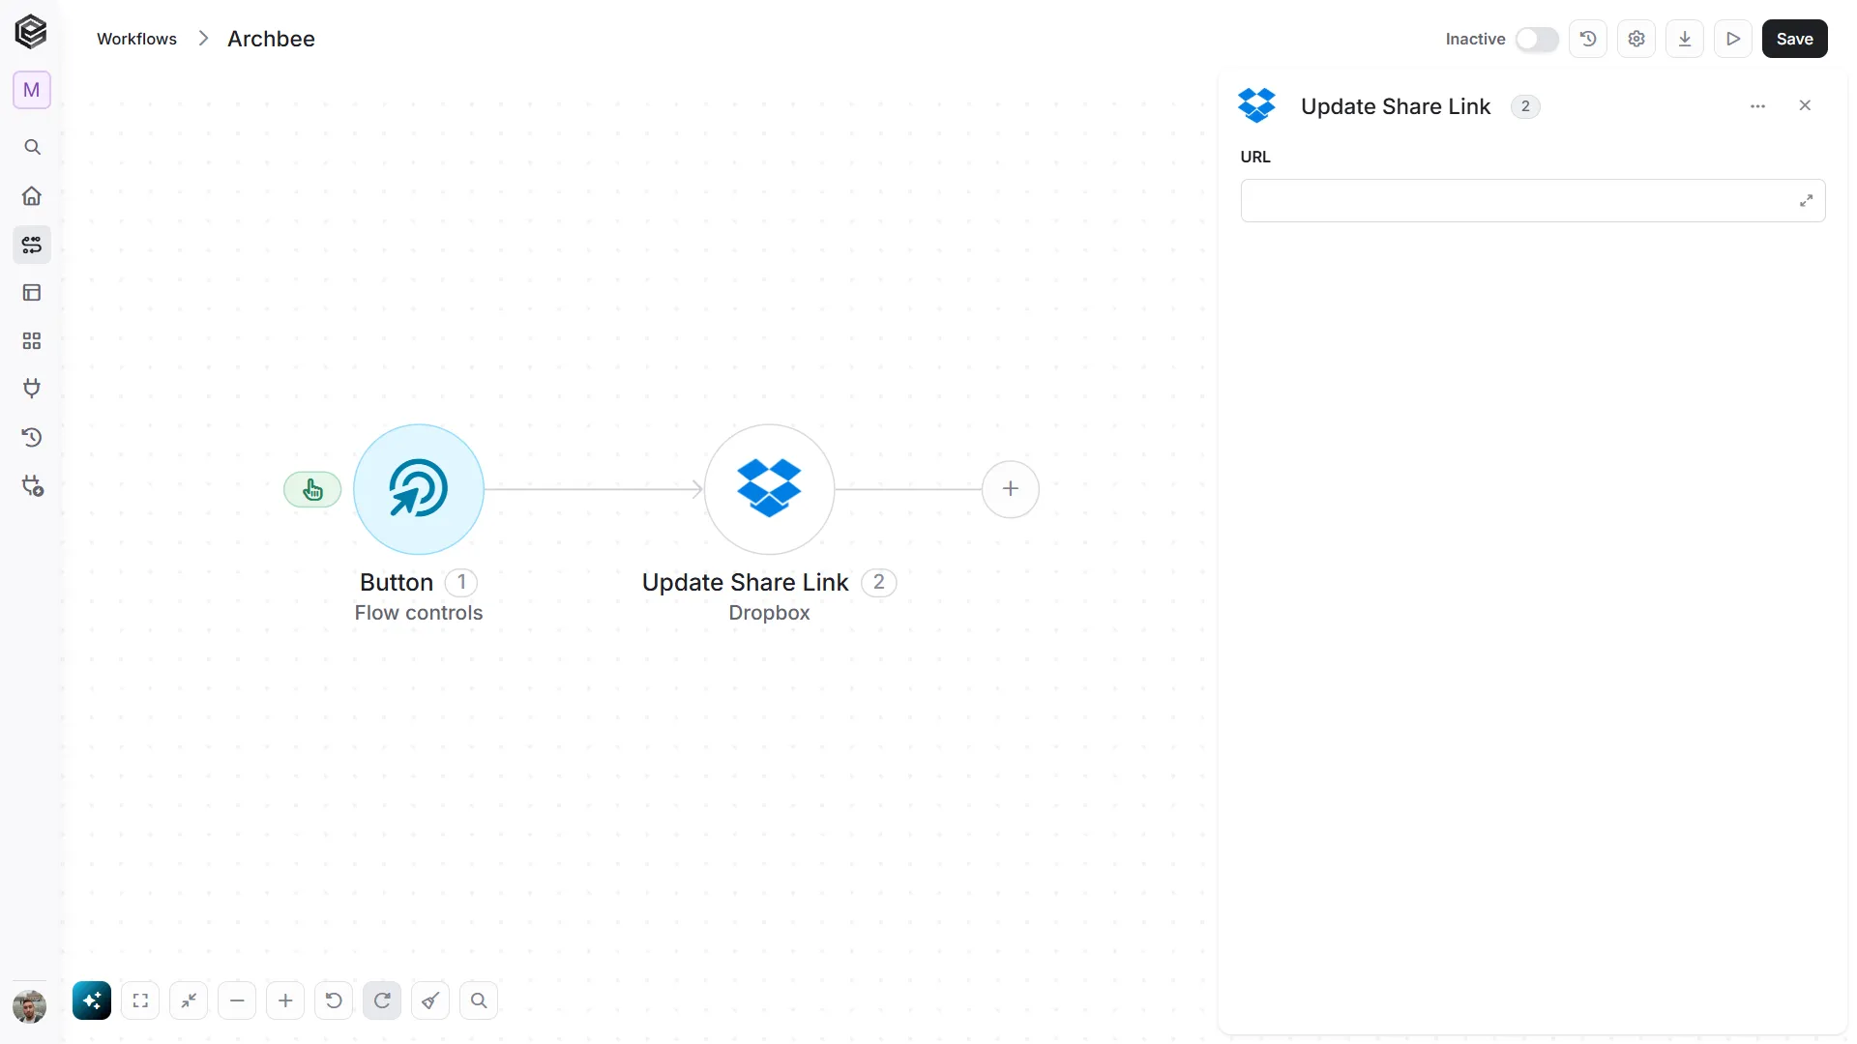Open the history sidebar icon
Viewport: 1857px width, 1044px height.
pyautogui.click(x=32, y=438)
